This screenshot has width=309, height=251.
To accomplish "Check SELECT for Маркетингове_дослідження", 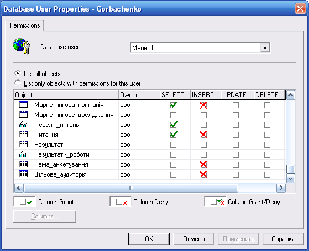I will 173,115.
